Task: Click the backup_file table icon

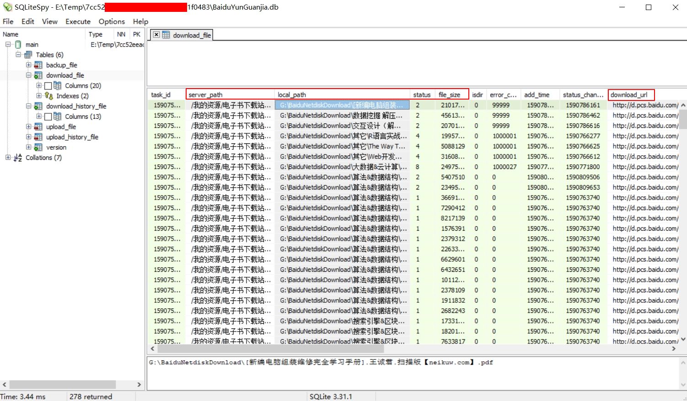Action: click(38, 65)
